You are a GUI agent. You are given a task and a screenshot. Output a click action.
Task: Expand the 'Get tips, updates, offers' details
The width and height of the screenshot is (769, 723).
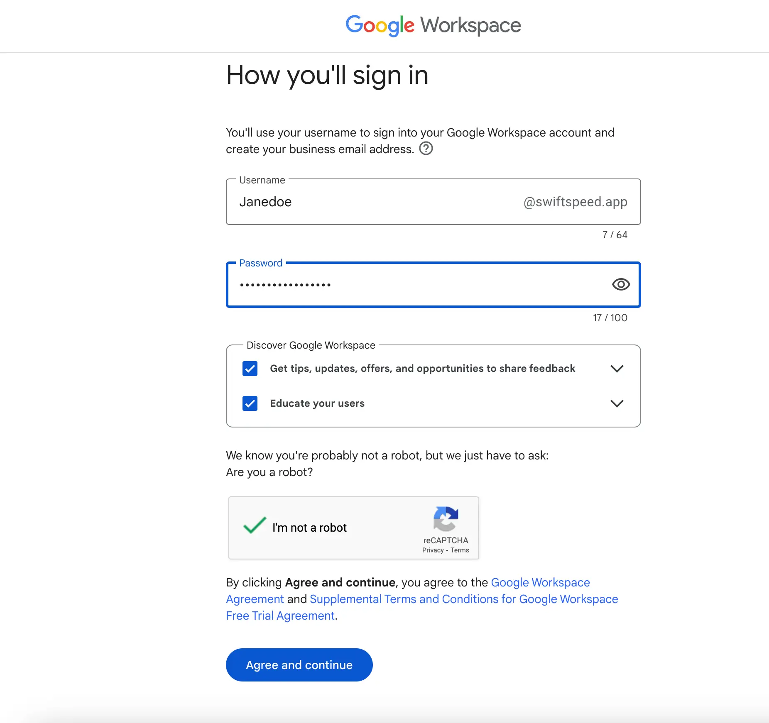pyautogui.click(x=617, y=369)
